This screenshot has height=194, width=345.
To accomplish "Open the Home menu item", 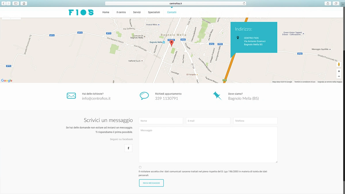I will pos(106,12).
